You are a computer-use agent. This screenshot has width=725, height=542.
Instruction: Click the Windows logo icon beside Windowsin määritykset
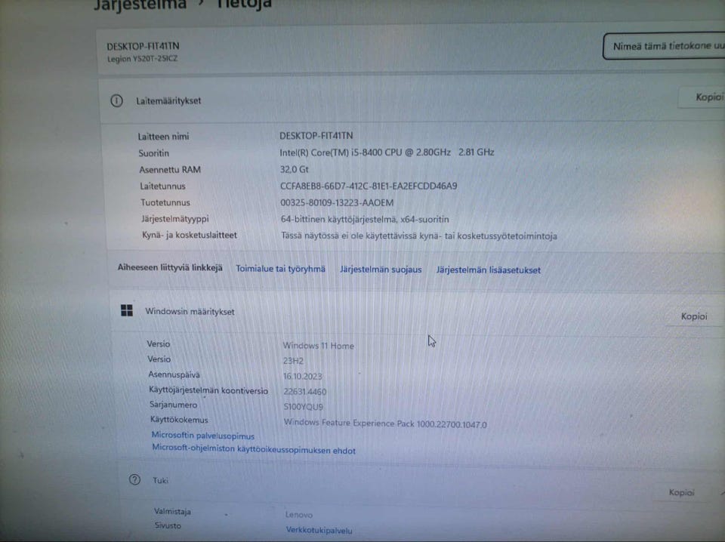pyautogui.click(x=127, y=310)
